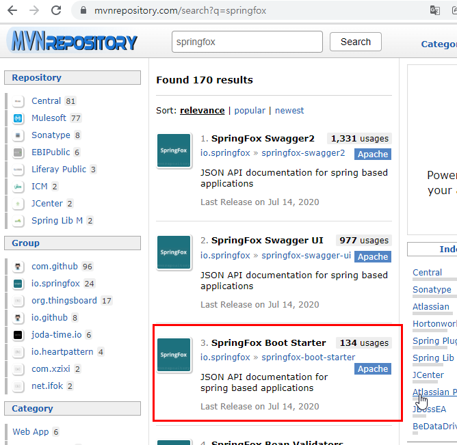457x445 pixels.
Task: Click springfox-boot-starter artifact link
Action: (309, 358)
